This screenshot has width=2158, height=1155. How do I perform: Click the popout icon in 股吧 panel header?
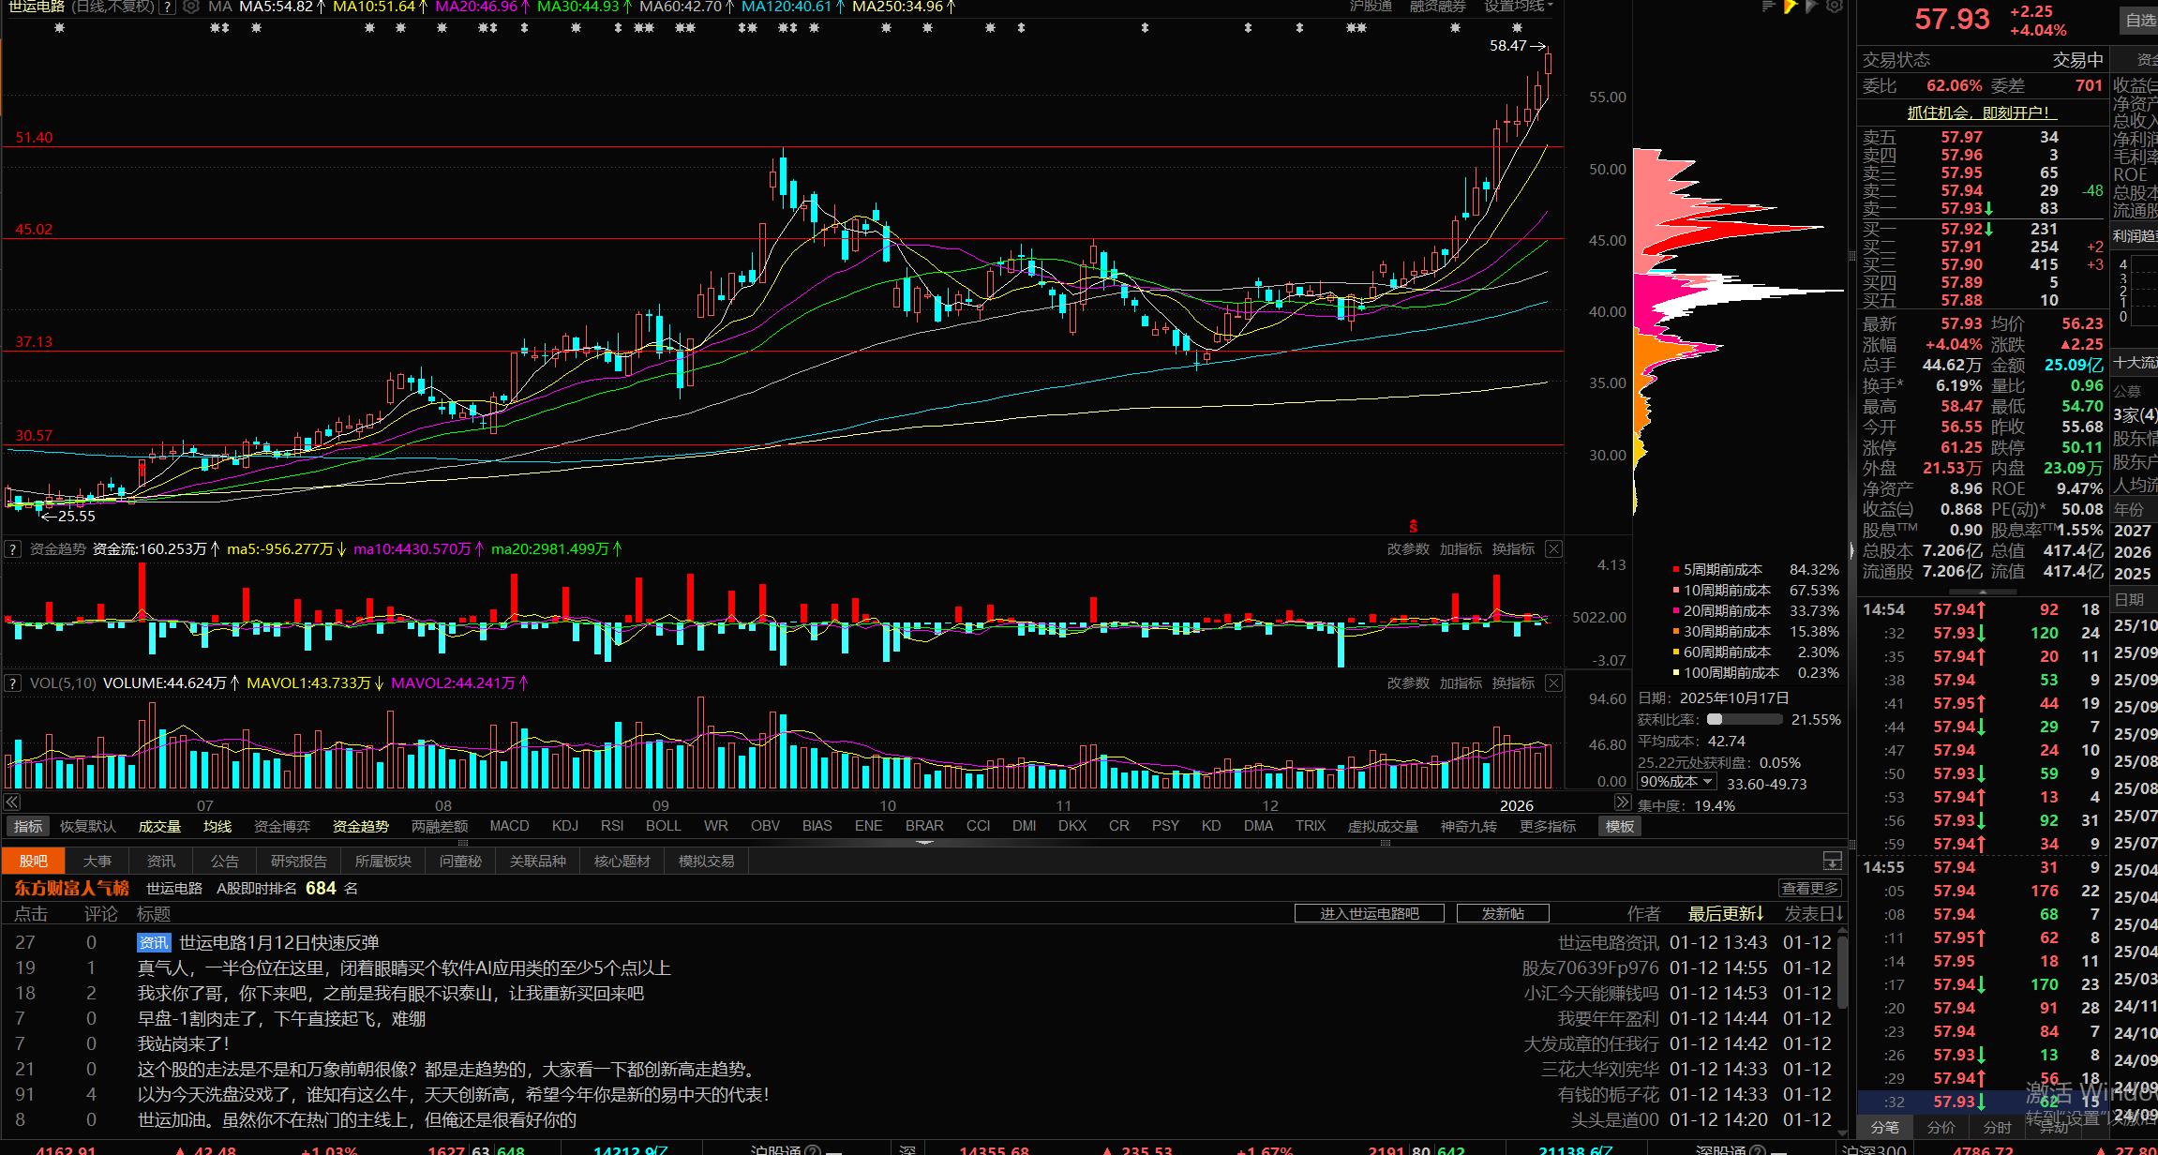tap(1832, 861)
